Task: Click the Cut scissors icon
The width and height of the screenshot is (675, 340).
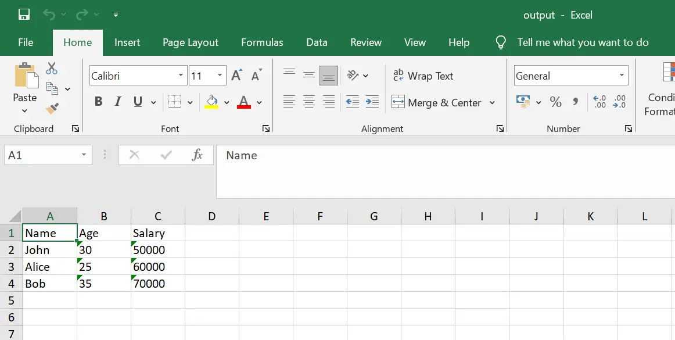Action: pyautogui.click(x=52, y=69)
